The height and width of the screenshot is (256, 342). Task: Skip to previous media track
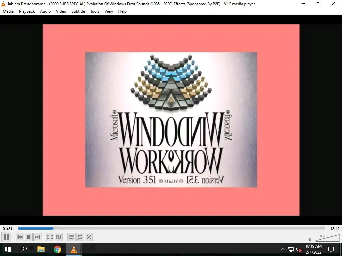(x=20, y=237)
